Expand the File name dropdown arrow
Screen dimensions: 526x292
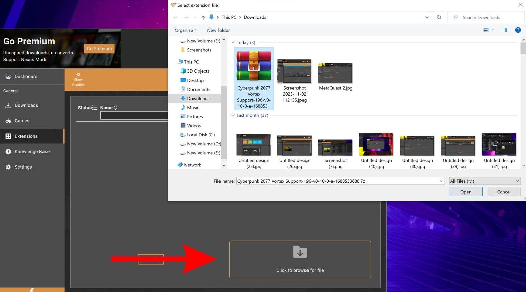pos(442,181)
